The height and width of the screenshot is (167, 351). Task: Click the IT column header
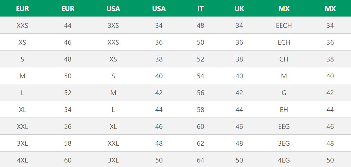pos(201,9)
